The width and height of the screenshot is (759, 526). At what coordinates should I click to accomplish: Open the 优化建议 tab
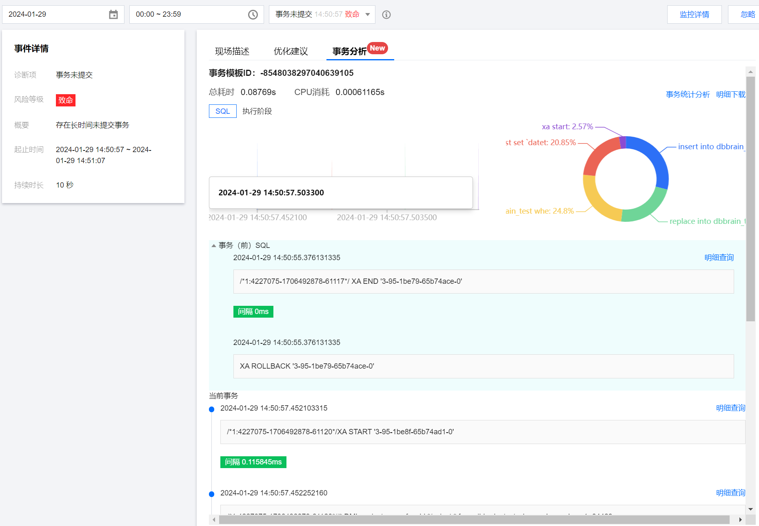pyautogui.click(x=291, y=51)
